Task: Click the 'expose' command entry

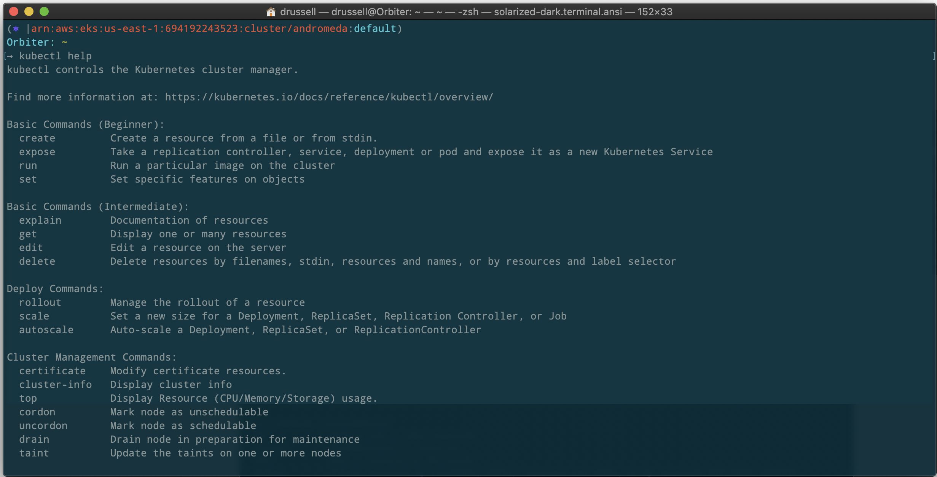Action: coord(37,152)
